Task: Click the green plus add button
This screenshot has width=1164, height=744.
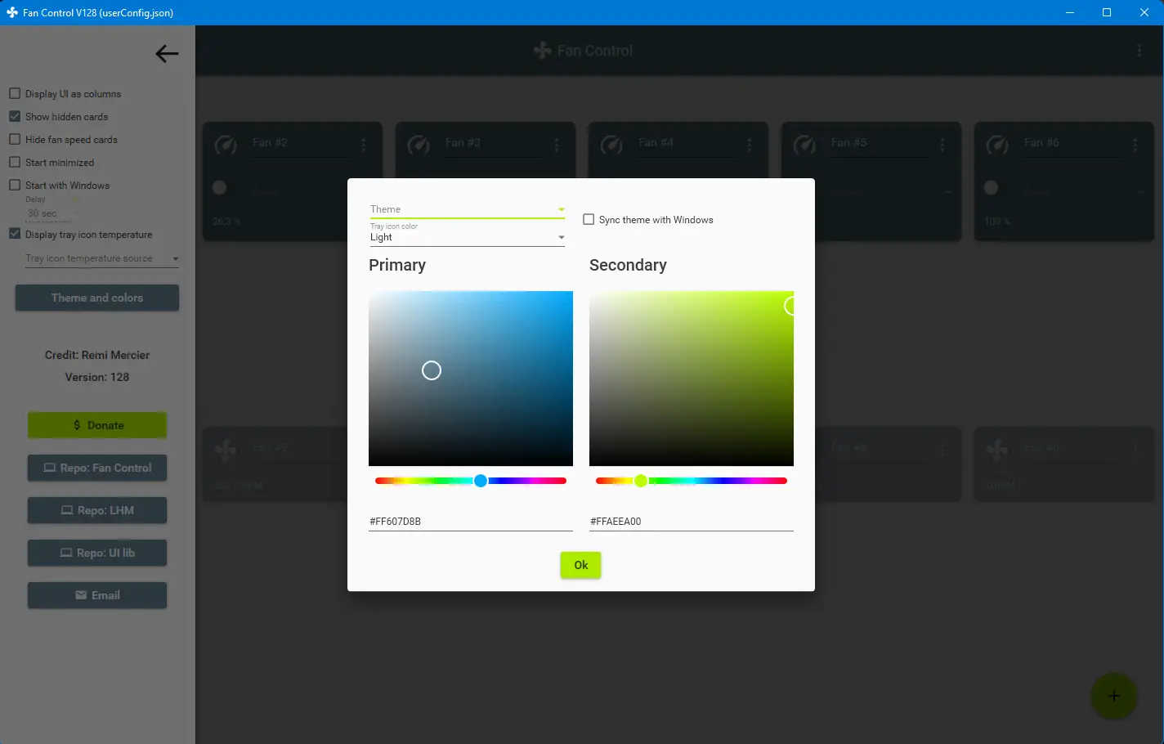Action: point(1113,696)
